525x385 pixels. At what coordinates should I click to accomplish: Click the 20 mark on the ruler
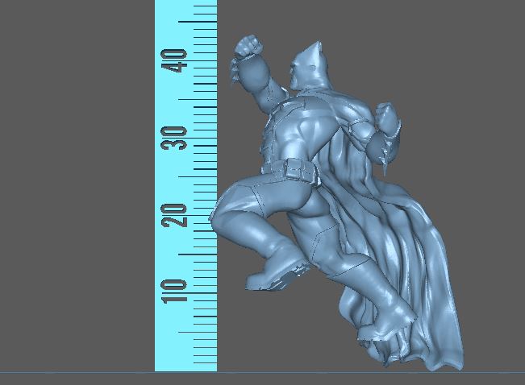(175, 215)
